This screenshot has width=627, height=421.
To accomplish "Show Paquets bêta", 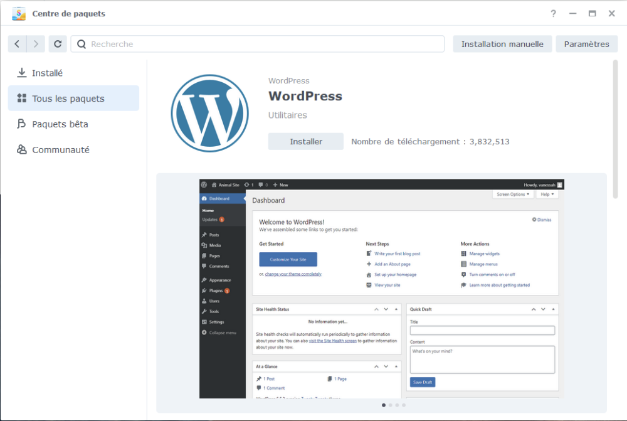I will tap(73, 124).
